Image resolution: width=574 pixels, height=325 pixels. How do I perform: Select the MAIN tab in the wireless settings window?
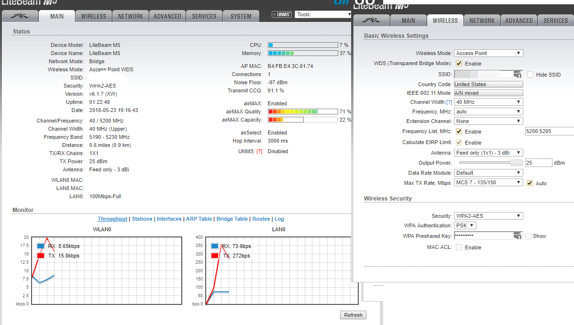[x=408, y=21]
